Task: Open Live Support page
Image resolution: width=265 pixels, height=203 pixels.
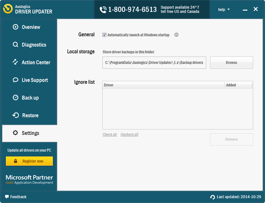Action: 30,80
